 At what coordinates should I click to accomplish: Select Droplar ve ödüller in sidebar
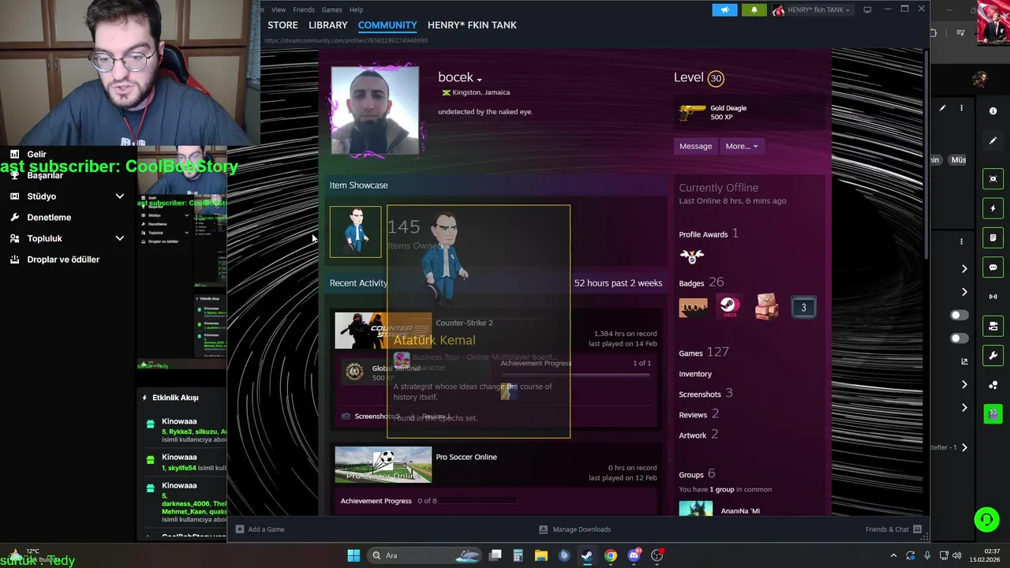pos(63,260)
